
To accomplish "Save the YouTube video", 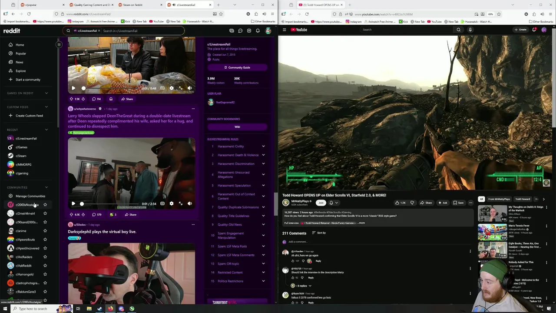I will click(458, 203).
